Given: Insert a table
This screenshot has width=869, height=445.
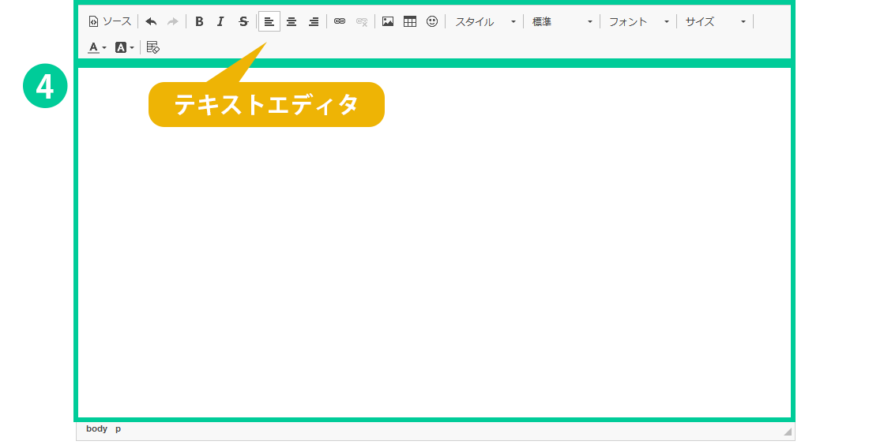Looking at the screenshot, I should coord(410,21).
